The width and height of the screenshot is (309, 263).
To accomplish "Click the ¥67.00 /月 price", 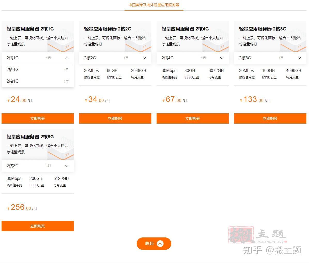I will [175, 99].
